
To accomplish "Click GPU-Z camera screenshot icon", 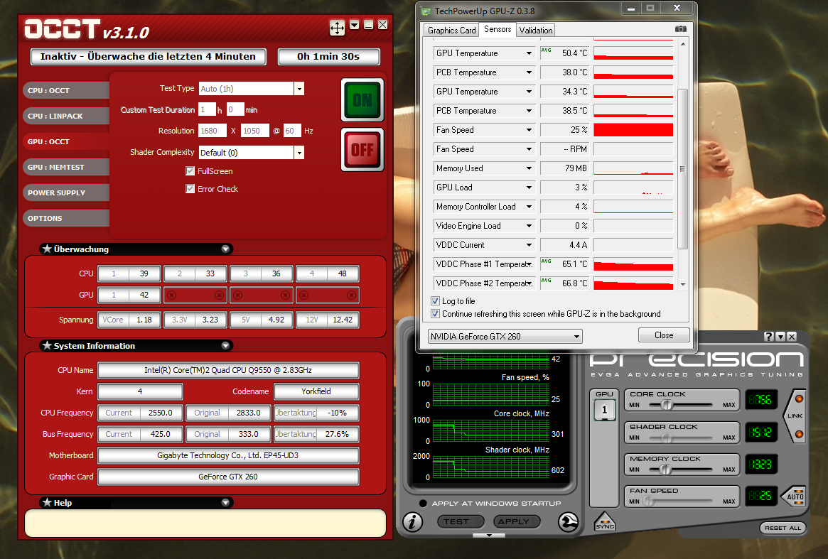I will click(x=681, y=29).
